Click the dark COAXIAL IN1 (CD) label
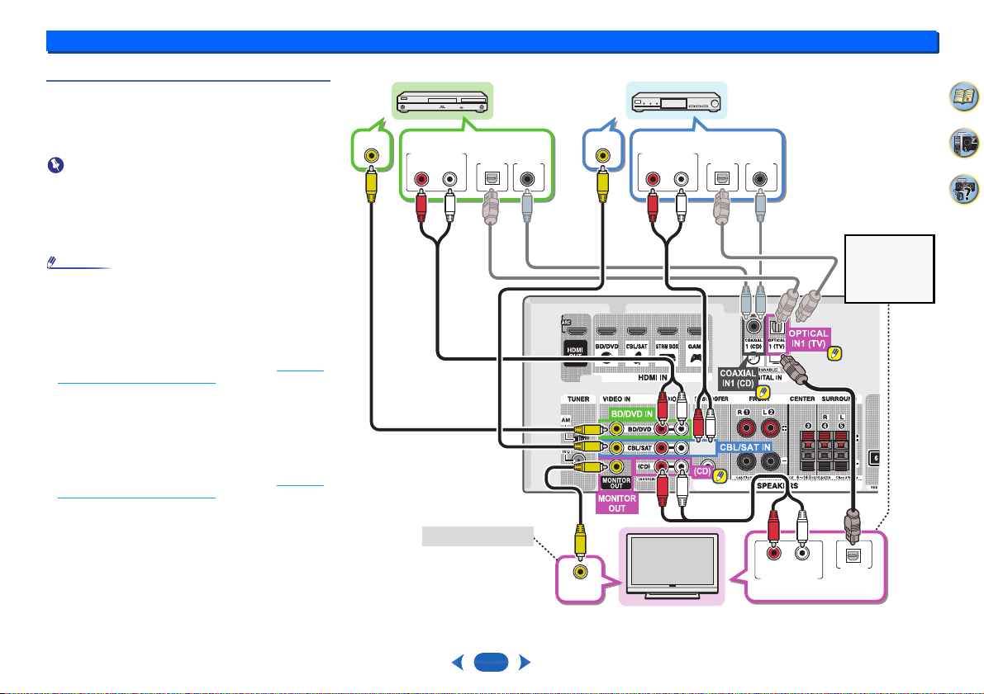Screen dimensions: 984x694 pos(737,378)
